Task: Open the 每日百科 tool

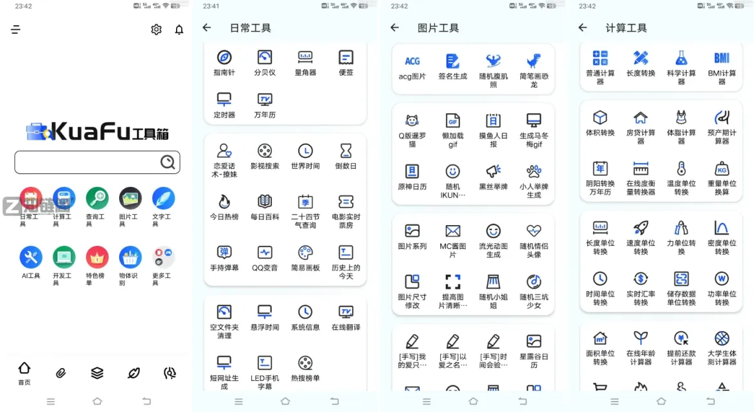Action: pyautogui.click(x=265, y=208)
